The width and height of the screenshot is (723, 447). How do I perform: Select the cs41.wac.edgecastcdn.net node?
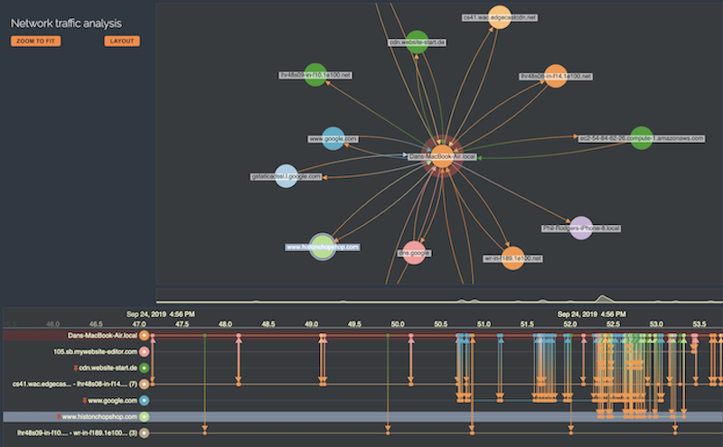(x=500, y=17)
